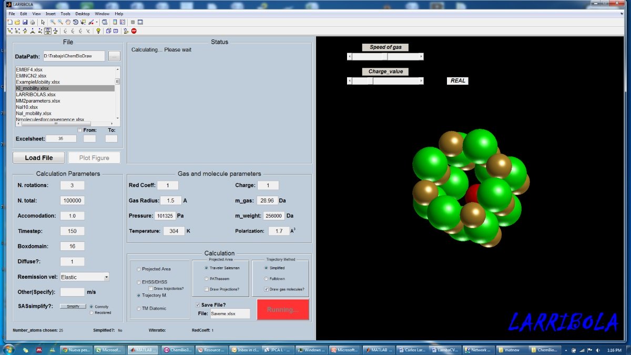This screenshot has height=355, width=631.
Task: Click the Hide Plot Tools icon
Action: tap(133, 22)
